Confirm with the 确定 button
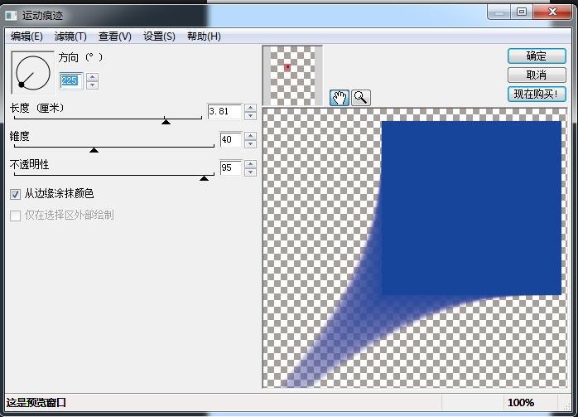 point(537,56)
